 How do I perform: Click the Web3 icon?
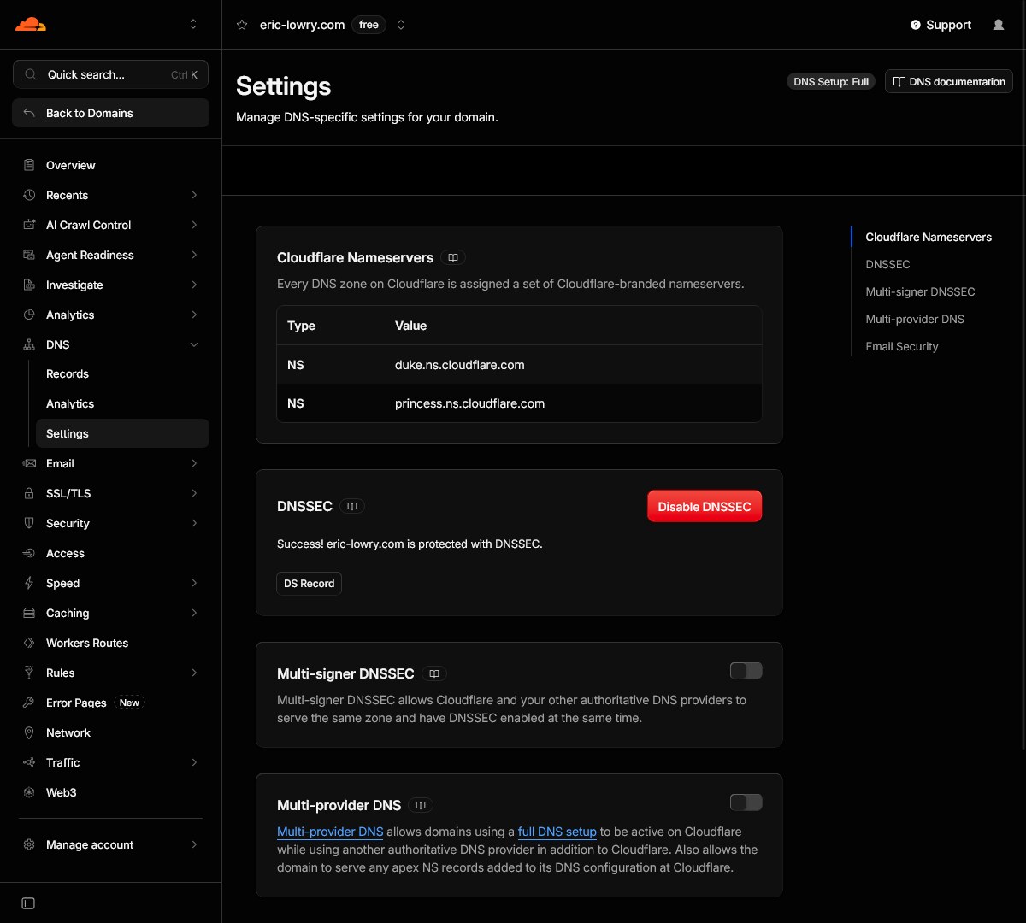click(29, 792)
